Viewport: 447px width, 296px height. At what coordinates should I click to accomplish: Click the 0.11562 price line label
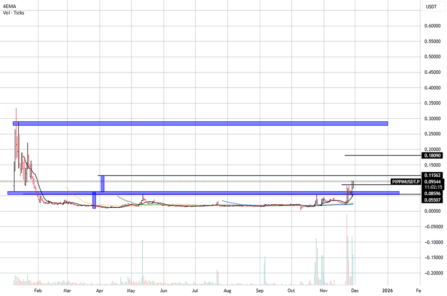pos(432,175)
